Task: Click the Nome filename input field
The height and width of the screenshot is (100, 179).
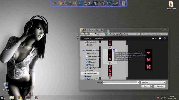Action: point(120,82)
